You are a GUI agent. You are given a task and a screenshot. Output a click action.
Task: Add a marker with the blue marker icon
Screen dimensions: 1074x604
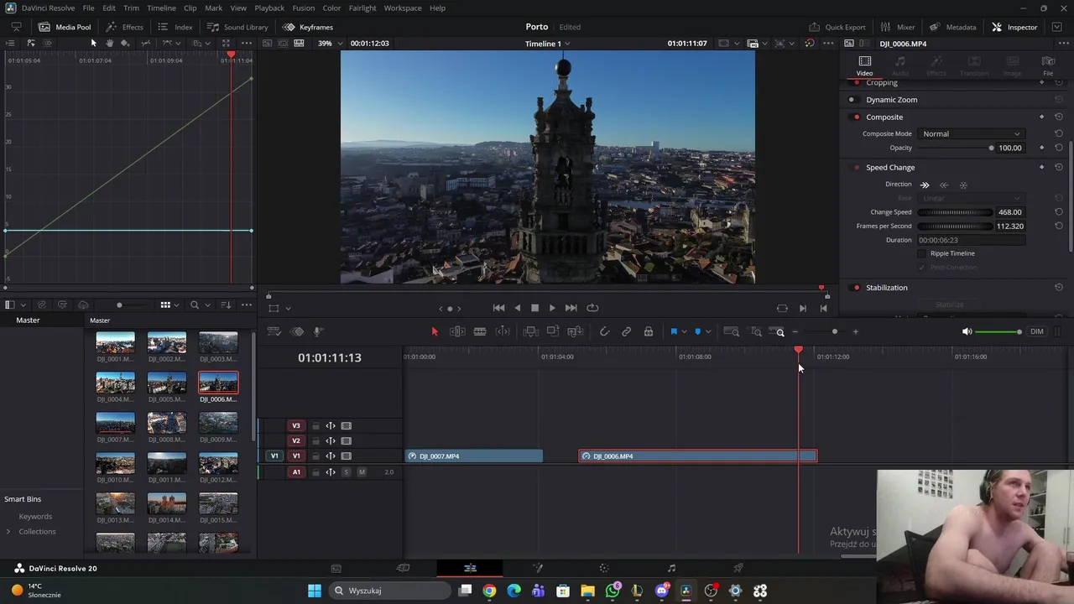tap(697, 332)
